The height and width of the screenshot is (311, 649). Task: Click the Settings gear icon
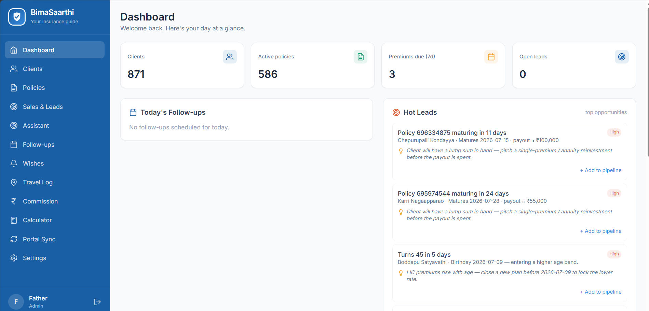[14, 258]
